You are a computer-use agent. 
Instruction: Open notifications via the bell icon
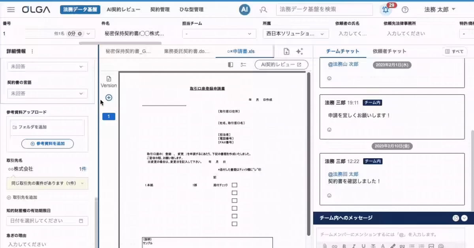coord(386,9)
